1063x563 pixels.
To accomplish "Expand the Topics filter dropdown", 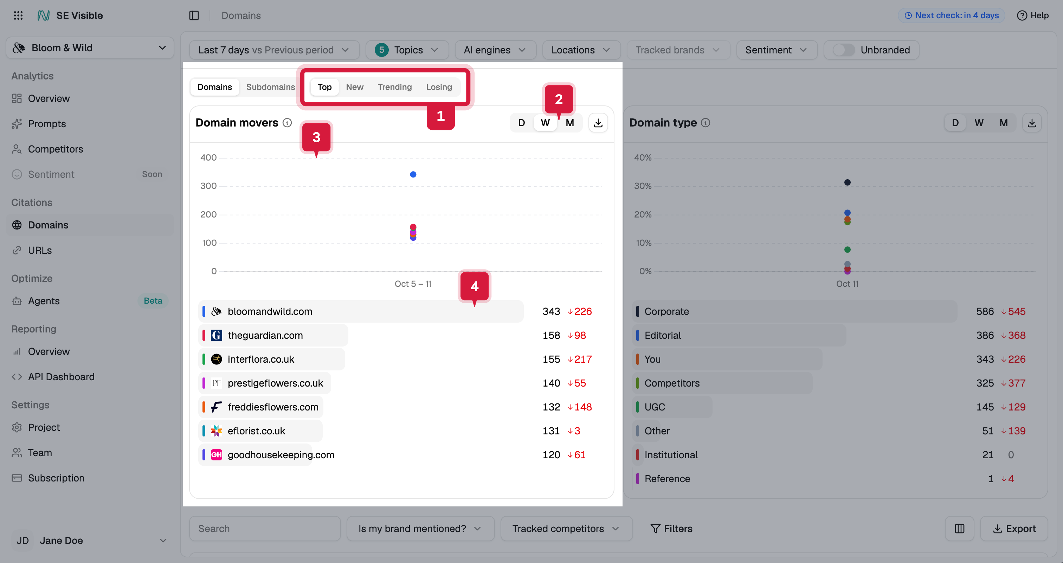I will [407, 50].
